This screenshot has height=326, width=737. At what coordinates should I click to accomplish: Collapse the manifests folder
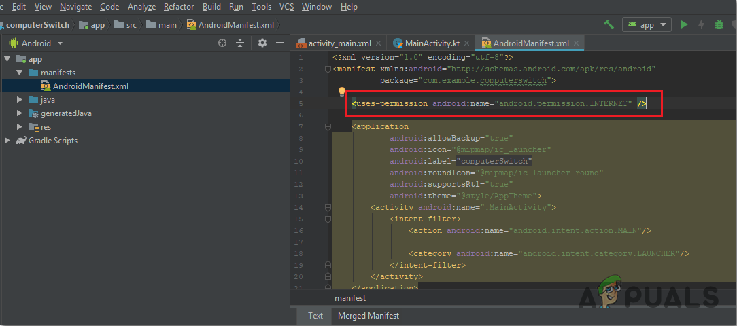point(20,72)
